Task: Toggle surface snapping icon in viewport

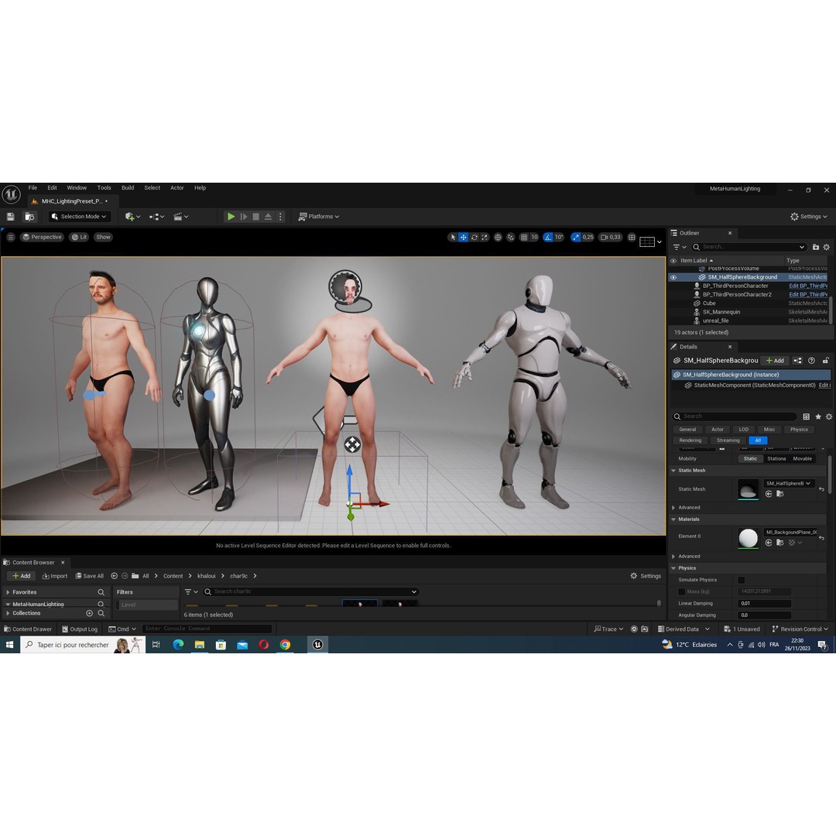Action: 511,238
